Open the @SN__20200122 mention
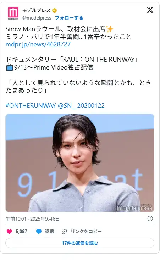 click(x=81, y=105)
